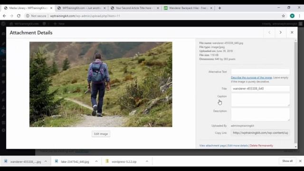Open downloaded wordpress-5.2.2.zip file
Screen dimensions: 304x171
pos(121,161)
